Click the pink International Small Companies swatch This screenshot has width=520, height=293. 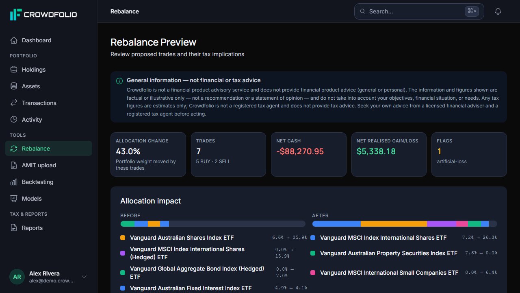tap(313, 273)
